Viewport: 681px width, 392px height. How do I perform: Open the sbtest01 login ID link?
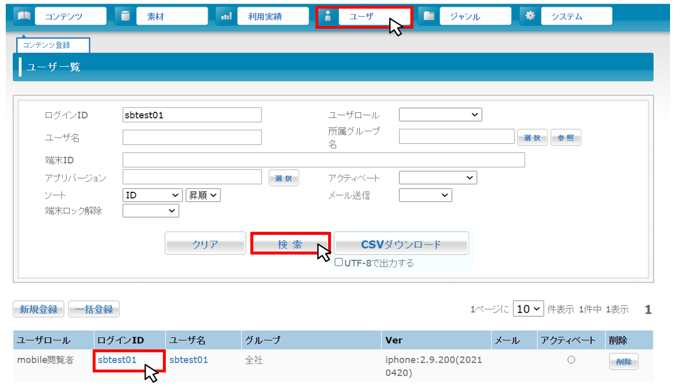click(117, 360)
